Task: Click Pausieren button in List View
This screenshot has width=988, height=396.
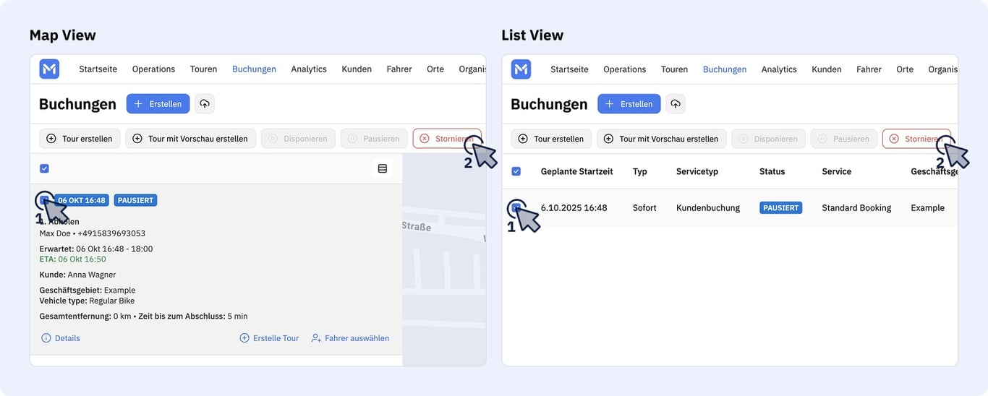Action: [x=844, y=139]
